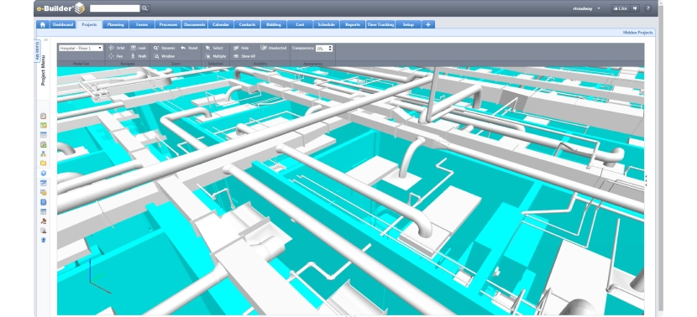Click the Reset view tool
697x317 pixels.
coord(189,48)
